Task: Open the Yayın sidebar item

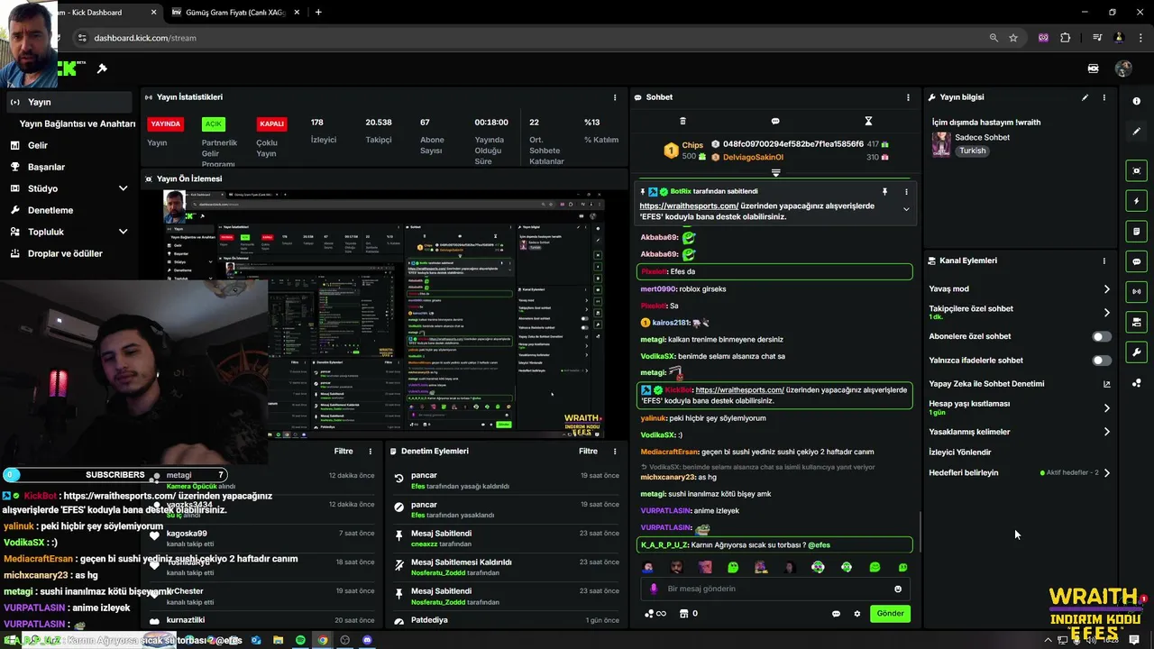Action: [x=68, y=102]
